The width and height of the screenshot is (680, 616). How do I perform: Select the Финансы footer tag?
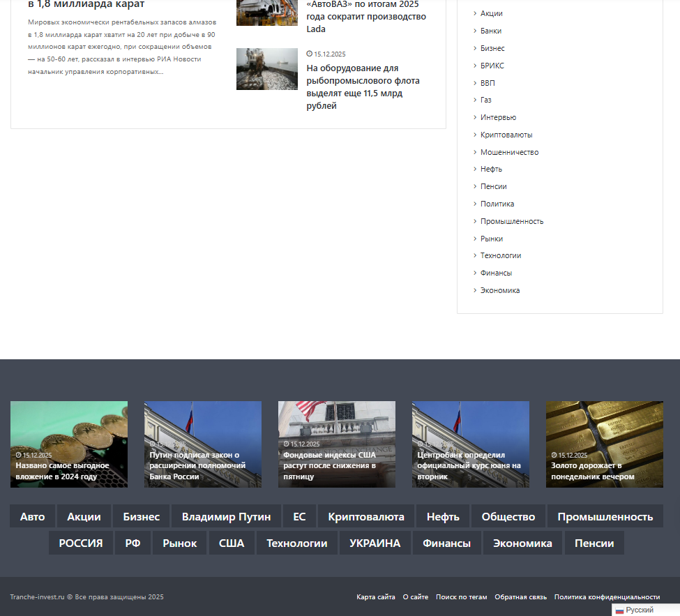(x=446, y=543)
